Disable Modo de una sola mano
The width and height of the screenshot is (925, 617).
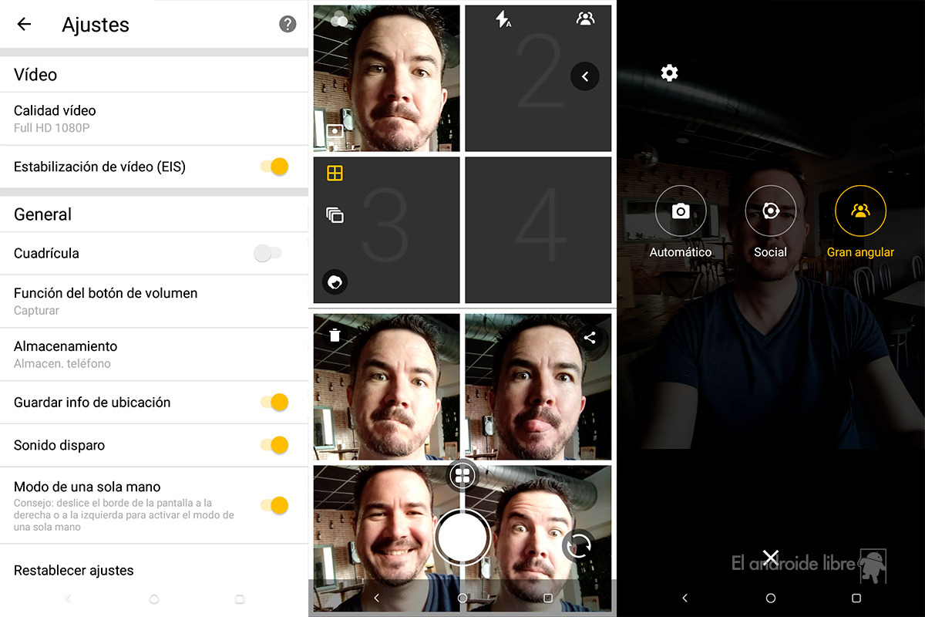click(274, 505)
